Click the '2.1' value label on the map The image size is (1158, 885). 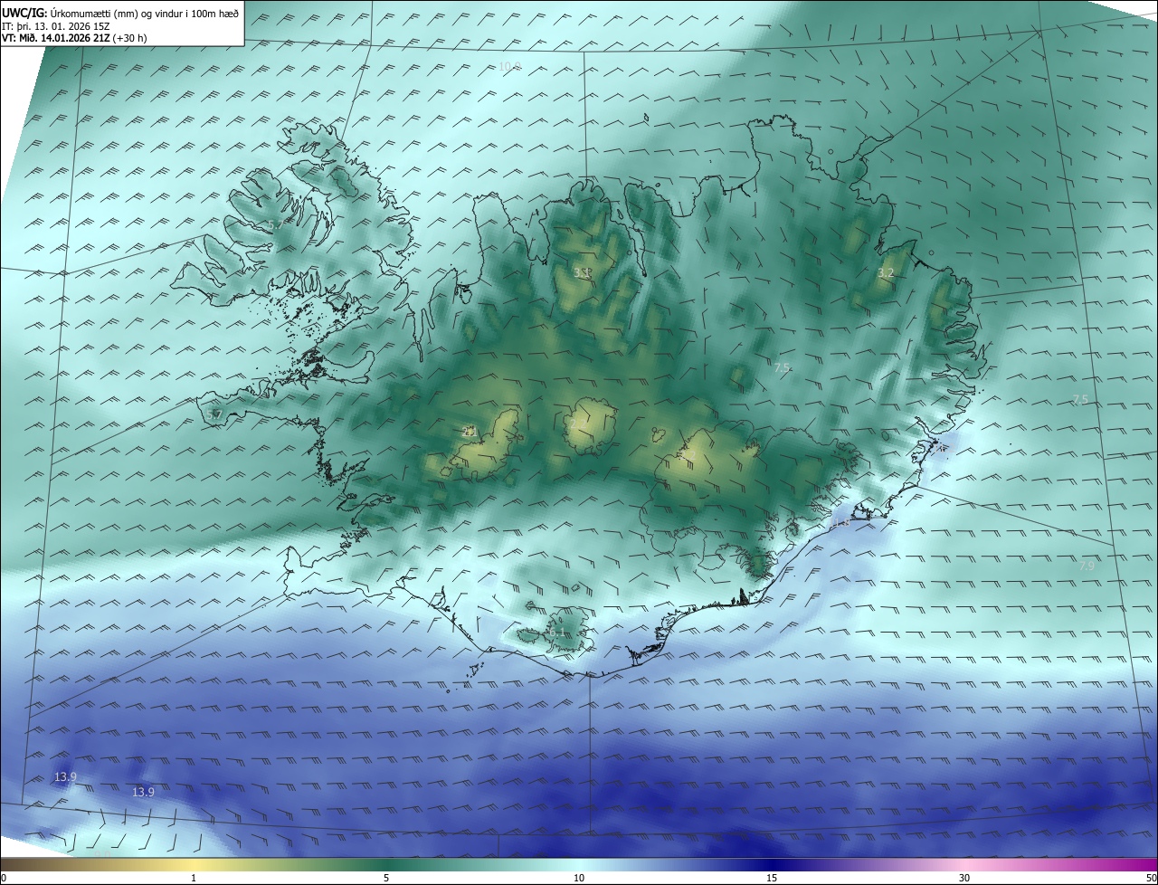tap(469, 432)
